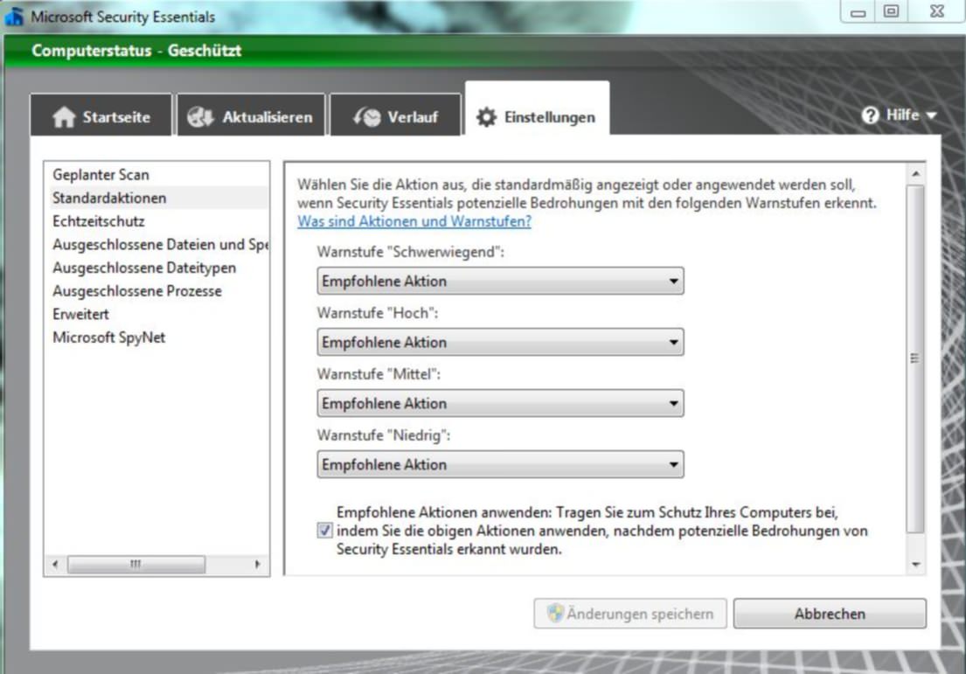This screenshot has height=674, width=966.
Task: Open the Warnstufe Niedrig dropdown
Action: pyautogui.click(x=500, y=464)
